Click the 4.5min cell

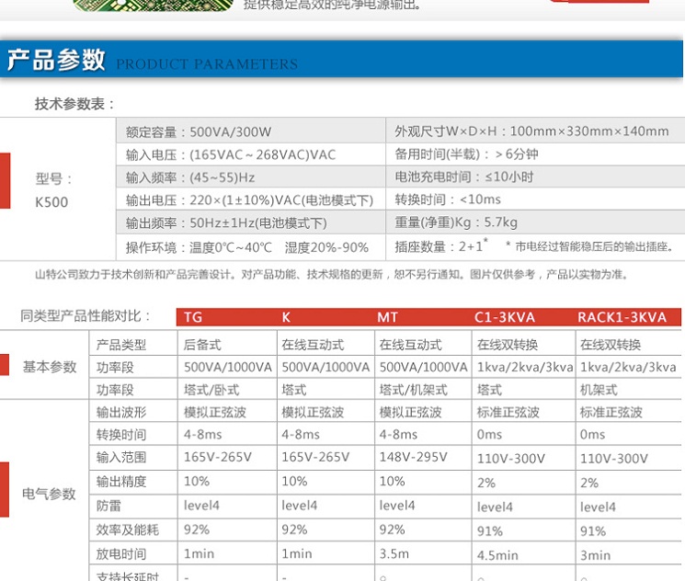click(x=497, y=555)
